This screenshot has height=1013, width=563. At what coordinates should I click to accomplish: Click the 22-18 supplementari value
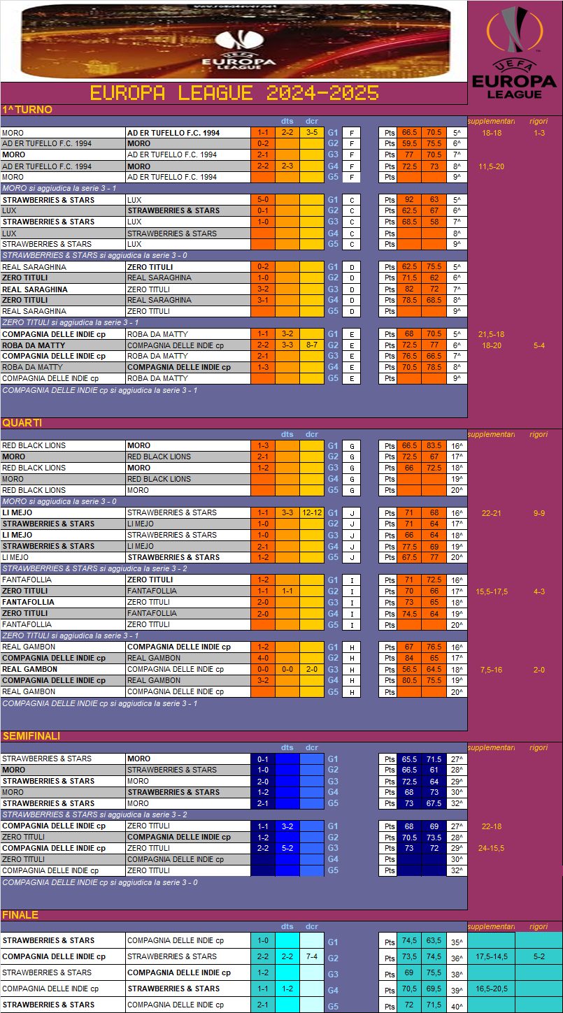pos(492,826)
